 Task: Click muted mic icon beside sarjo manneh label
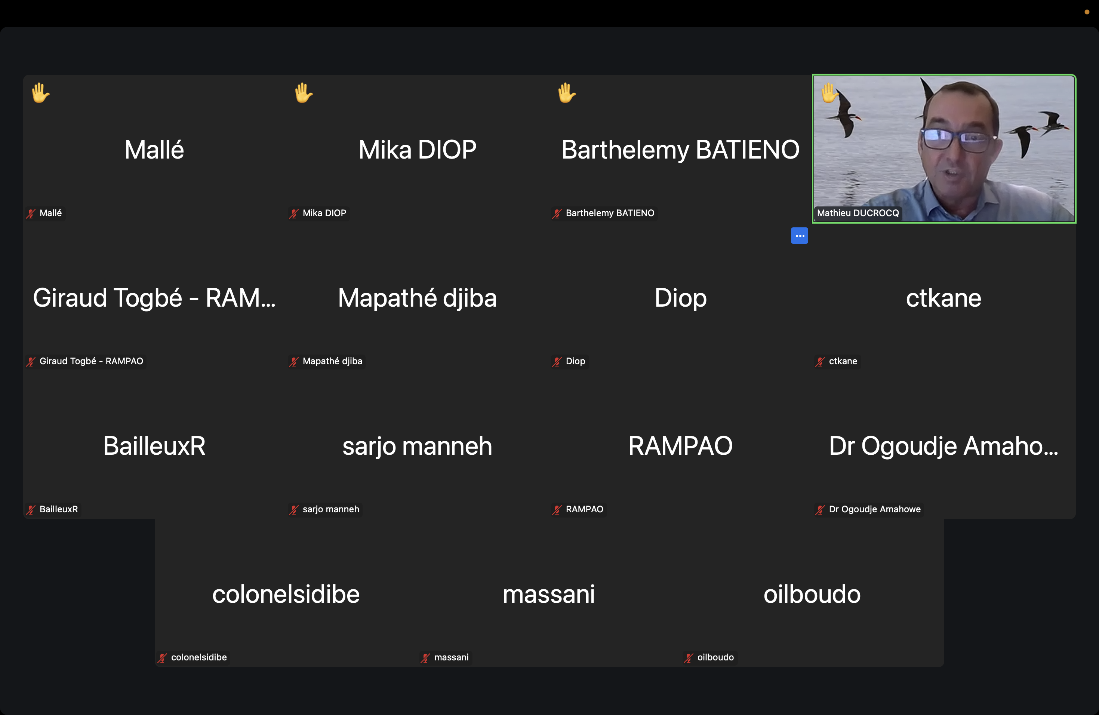294,509
